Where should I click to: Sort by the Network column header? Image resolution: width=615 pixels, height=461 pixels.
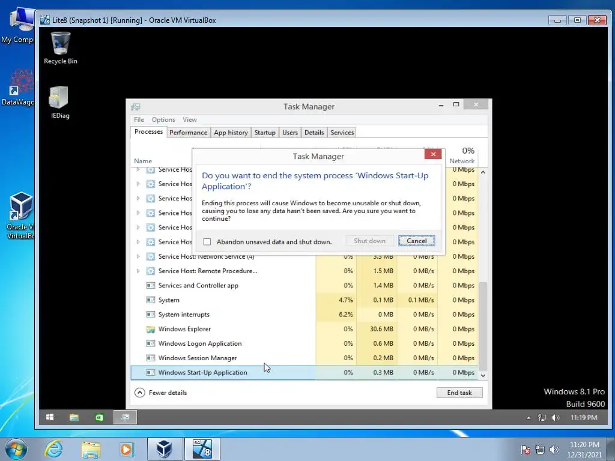coord(462,156)
